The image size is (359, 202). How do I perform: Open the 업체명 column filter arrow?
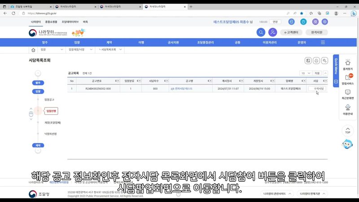tap(305, 81)
